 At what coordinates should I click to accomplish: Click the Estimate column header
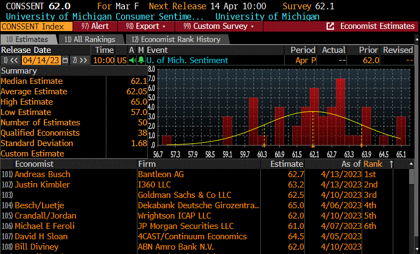pyautogui.click(x=286, y=164)
